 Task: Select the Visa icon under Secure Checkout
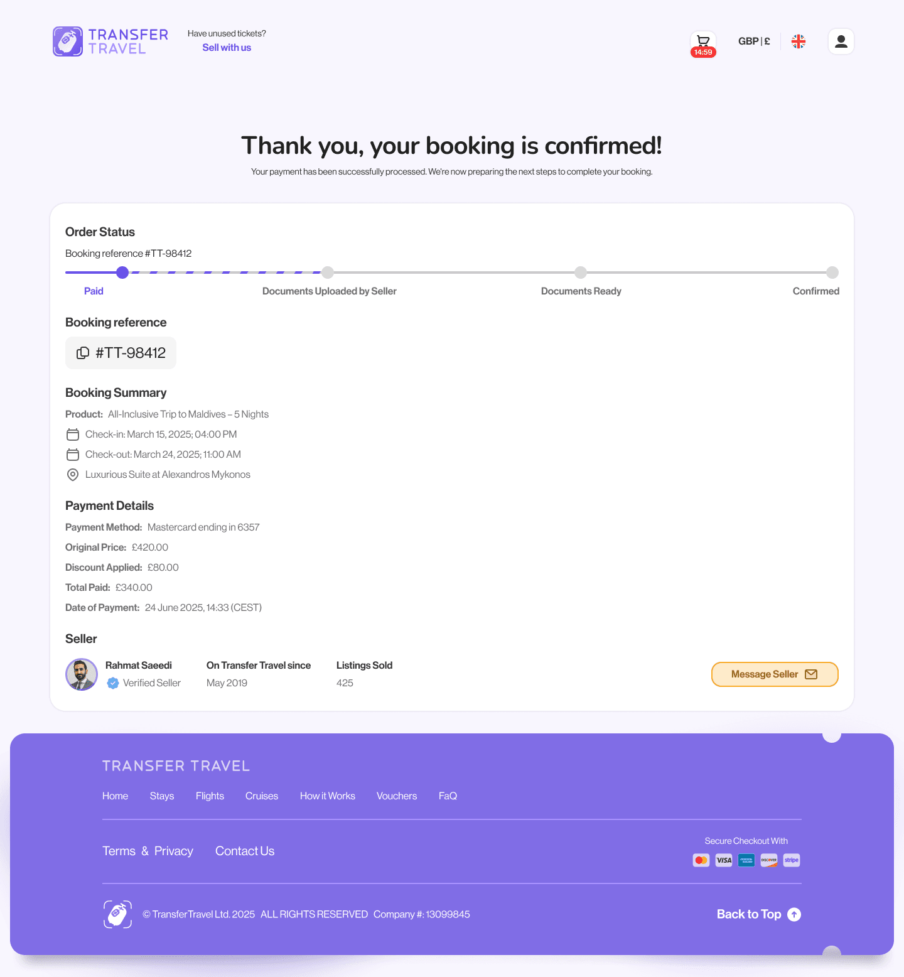click(x=723, y=860)
